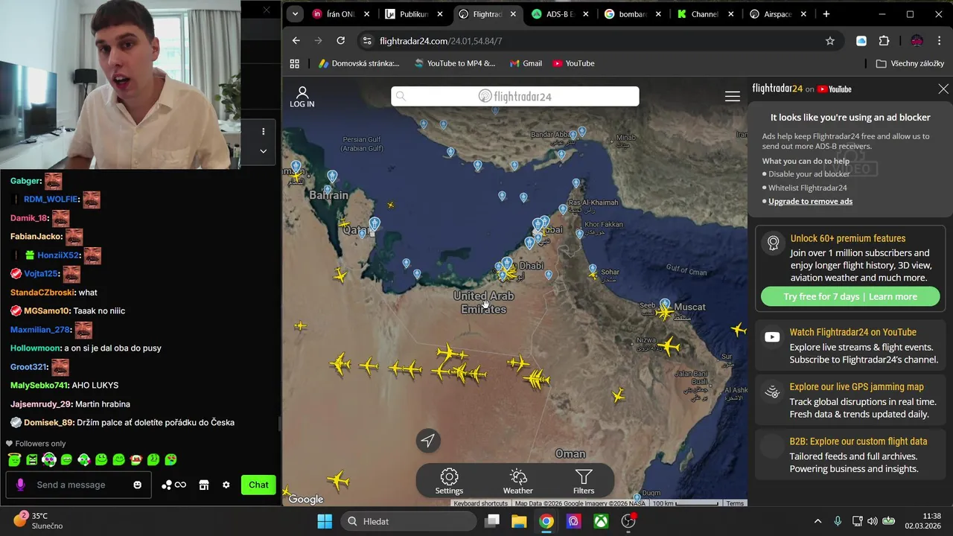
Task: Switch to the ADS-B Exchange browser tab
Action: (x=560, y=14)
